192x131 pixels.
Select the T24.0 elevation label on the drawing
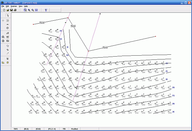coord(105,47)
